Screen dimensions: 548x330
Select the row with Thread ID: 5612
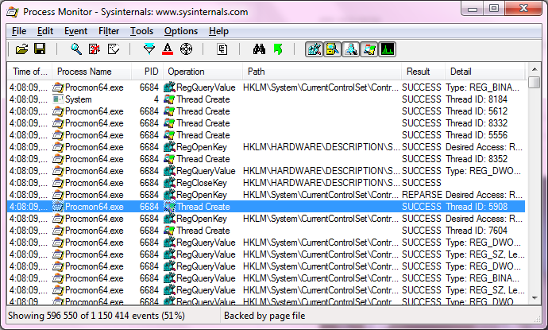[x=266, y=111]
